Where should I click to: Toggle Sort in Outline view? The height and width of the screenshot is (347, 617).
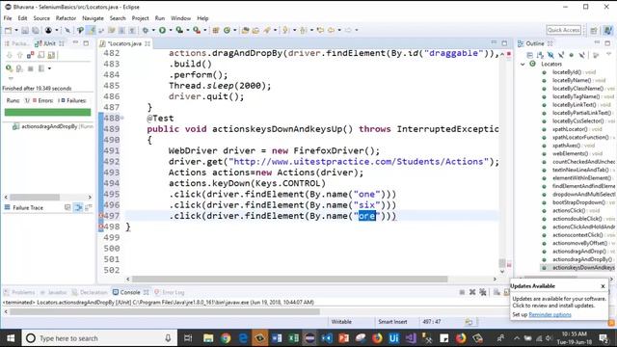pyautogui.click(x=540, y=56)
